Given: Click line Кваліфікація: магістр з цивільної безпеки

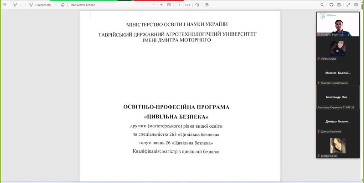Looking at the screenshot, I should 176,152.
